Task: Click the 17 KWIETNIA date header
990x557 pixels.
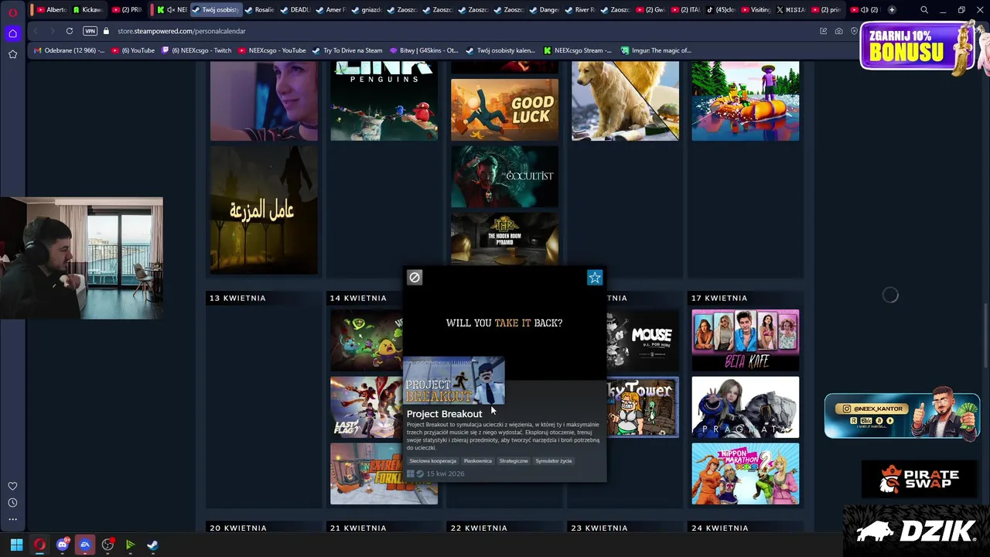Action: click(719, 298)
